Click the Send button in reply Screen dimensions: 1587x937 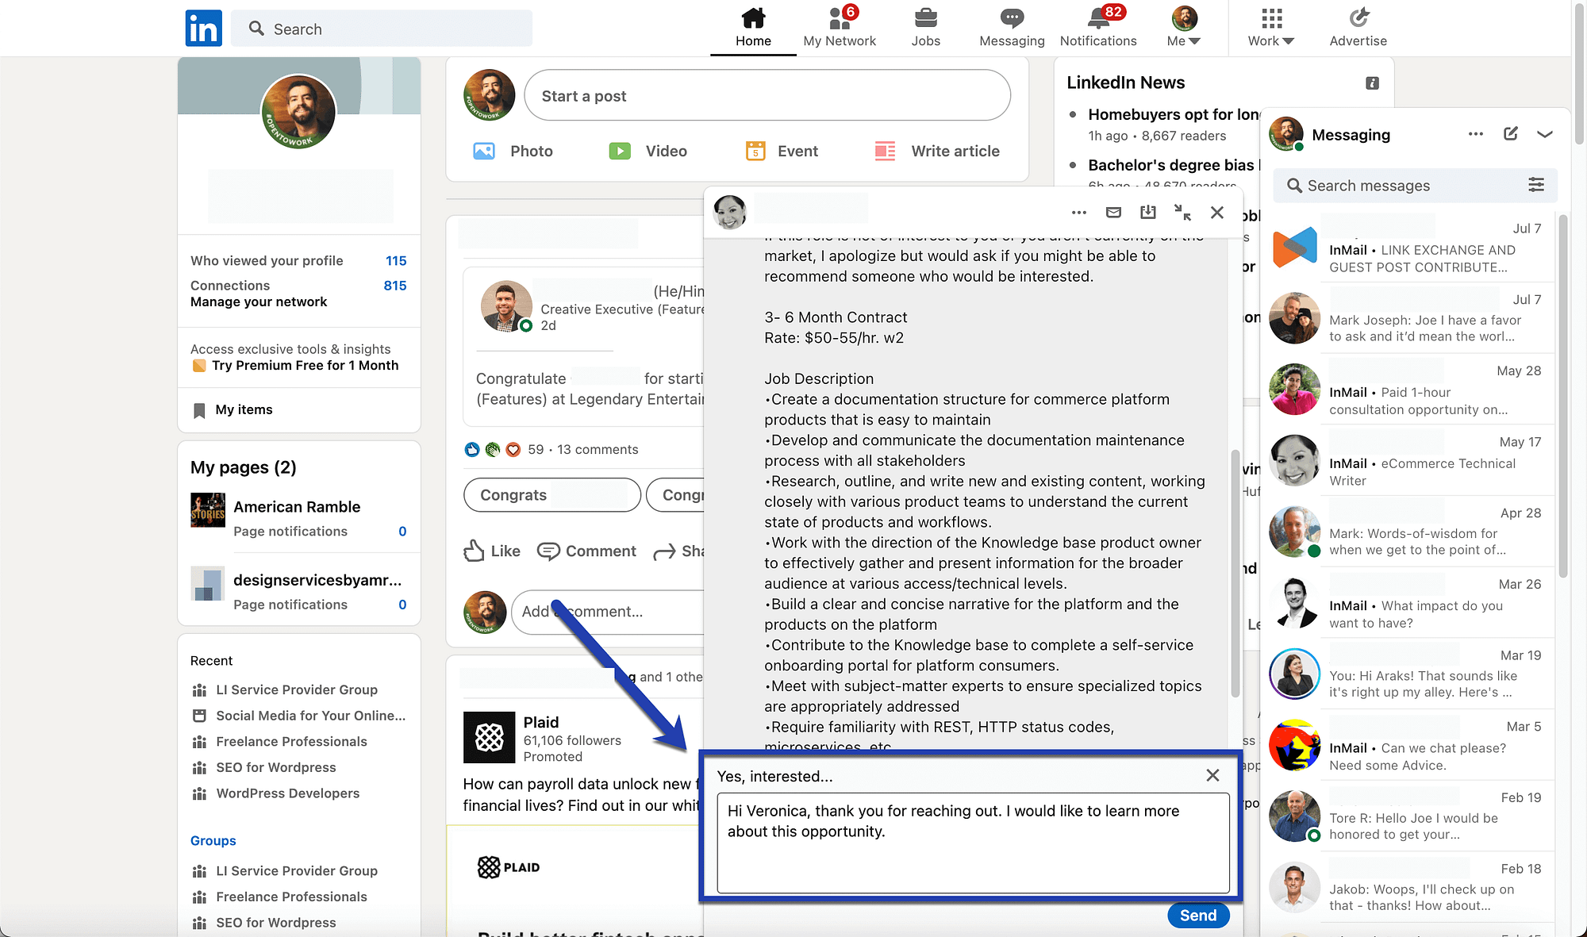coord(1199,916)
